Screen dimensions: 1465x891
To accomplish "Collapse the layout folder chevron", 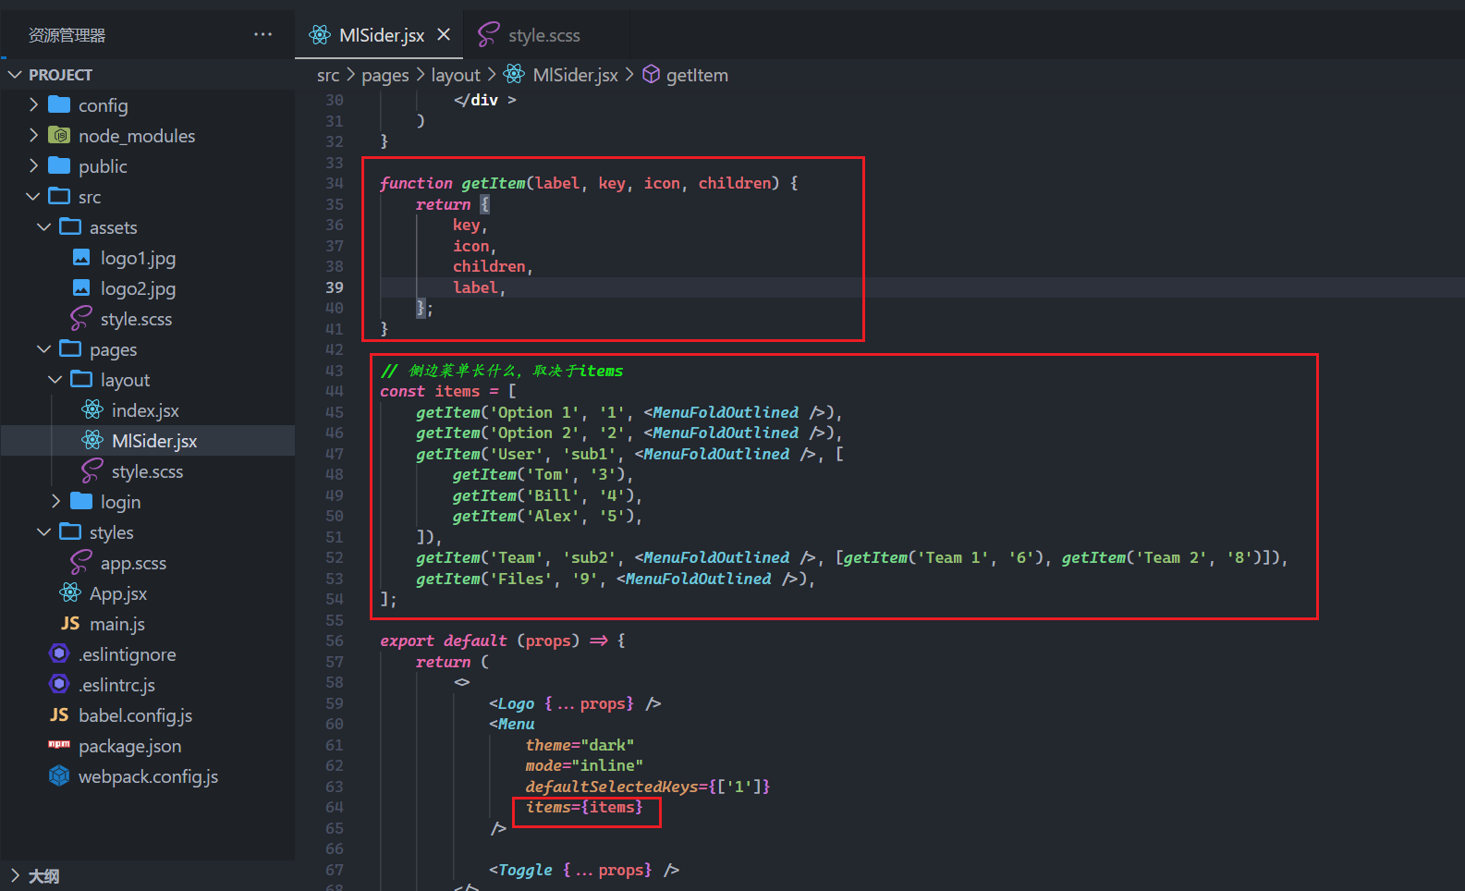I will [x=55, y=380].
